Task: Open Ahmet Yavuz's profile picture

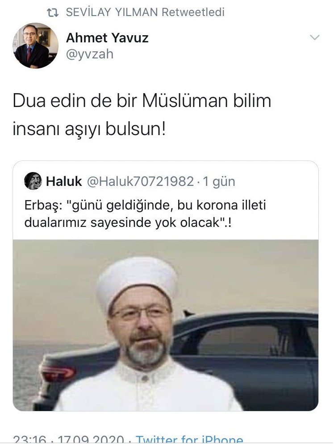Action: (x=35, y=45)
